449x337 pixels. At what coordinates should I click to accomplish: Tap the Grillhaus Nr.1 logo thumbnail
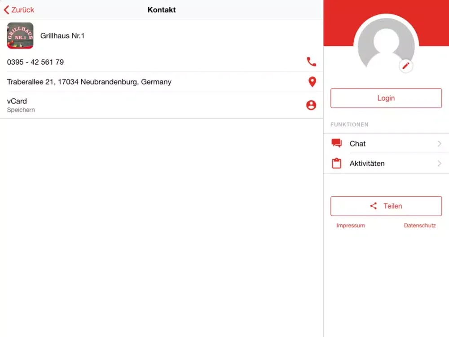coord(20,35)
